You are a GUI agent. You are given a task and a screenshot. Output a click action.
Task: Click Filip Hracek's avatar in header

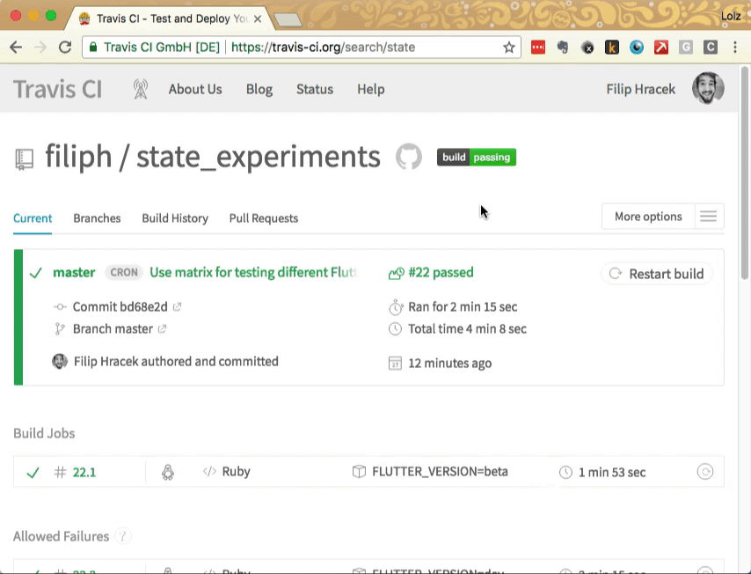click(708, 88)
